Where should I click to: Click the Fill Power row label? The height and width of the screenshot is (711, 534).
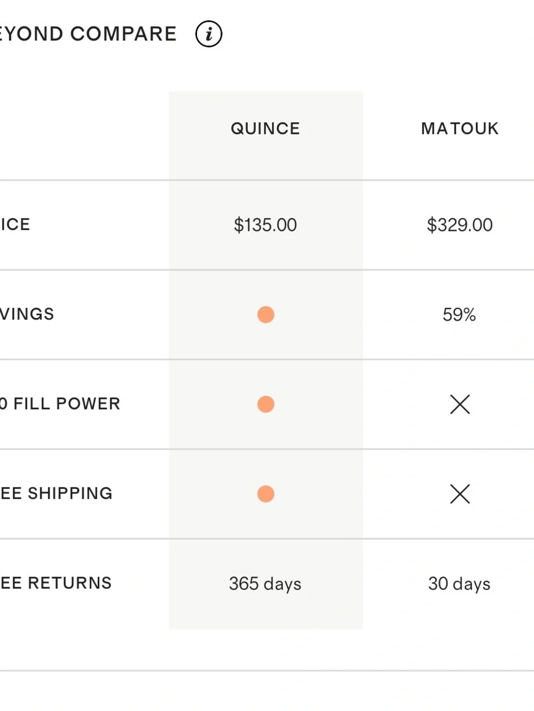pyautogui.click(x=60, y=404)
